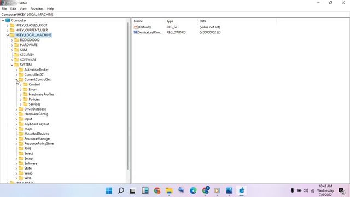Click the microphone tray icon
Viewport: 350px width, 197px height.
293,190
